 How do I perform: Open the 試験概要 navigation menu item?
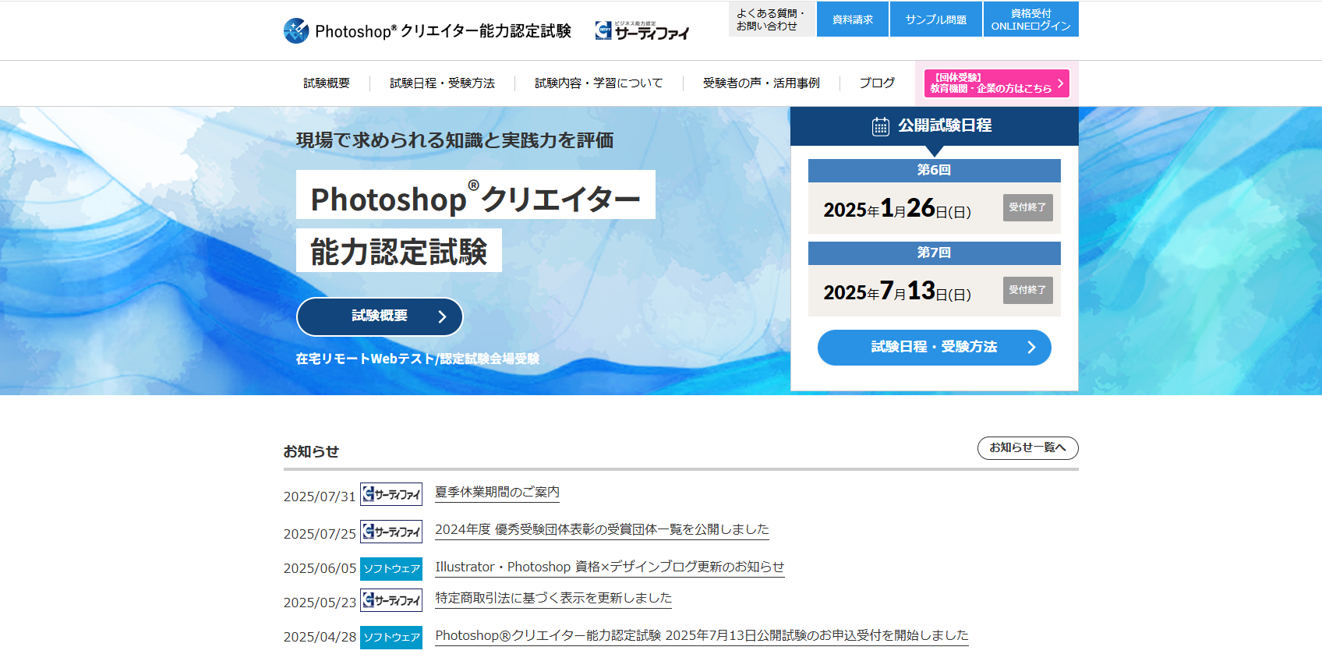(x=327, y=83)
